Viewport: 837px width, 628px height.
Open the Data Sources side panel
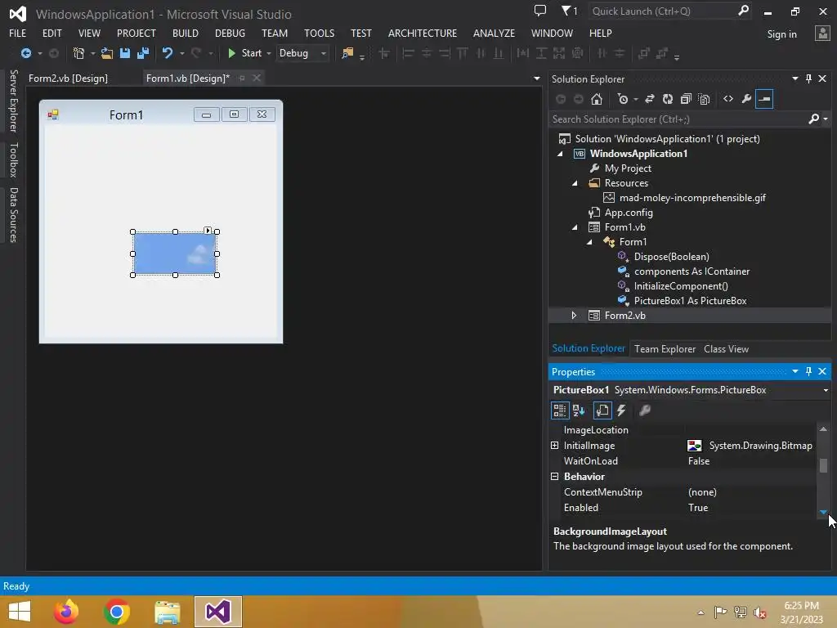13,215
